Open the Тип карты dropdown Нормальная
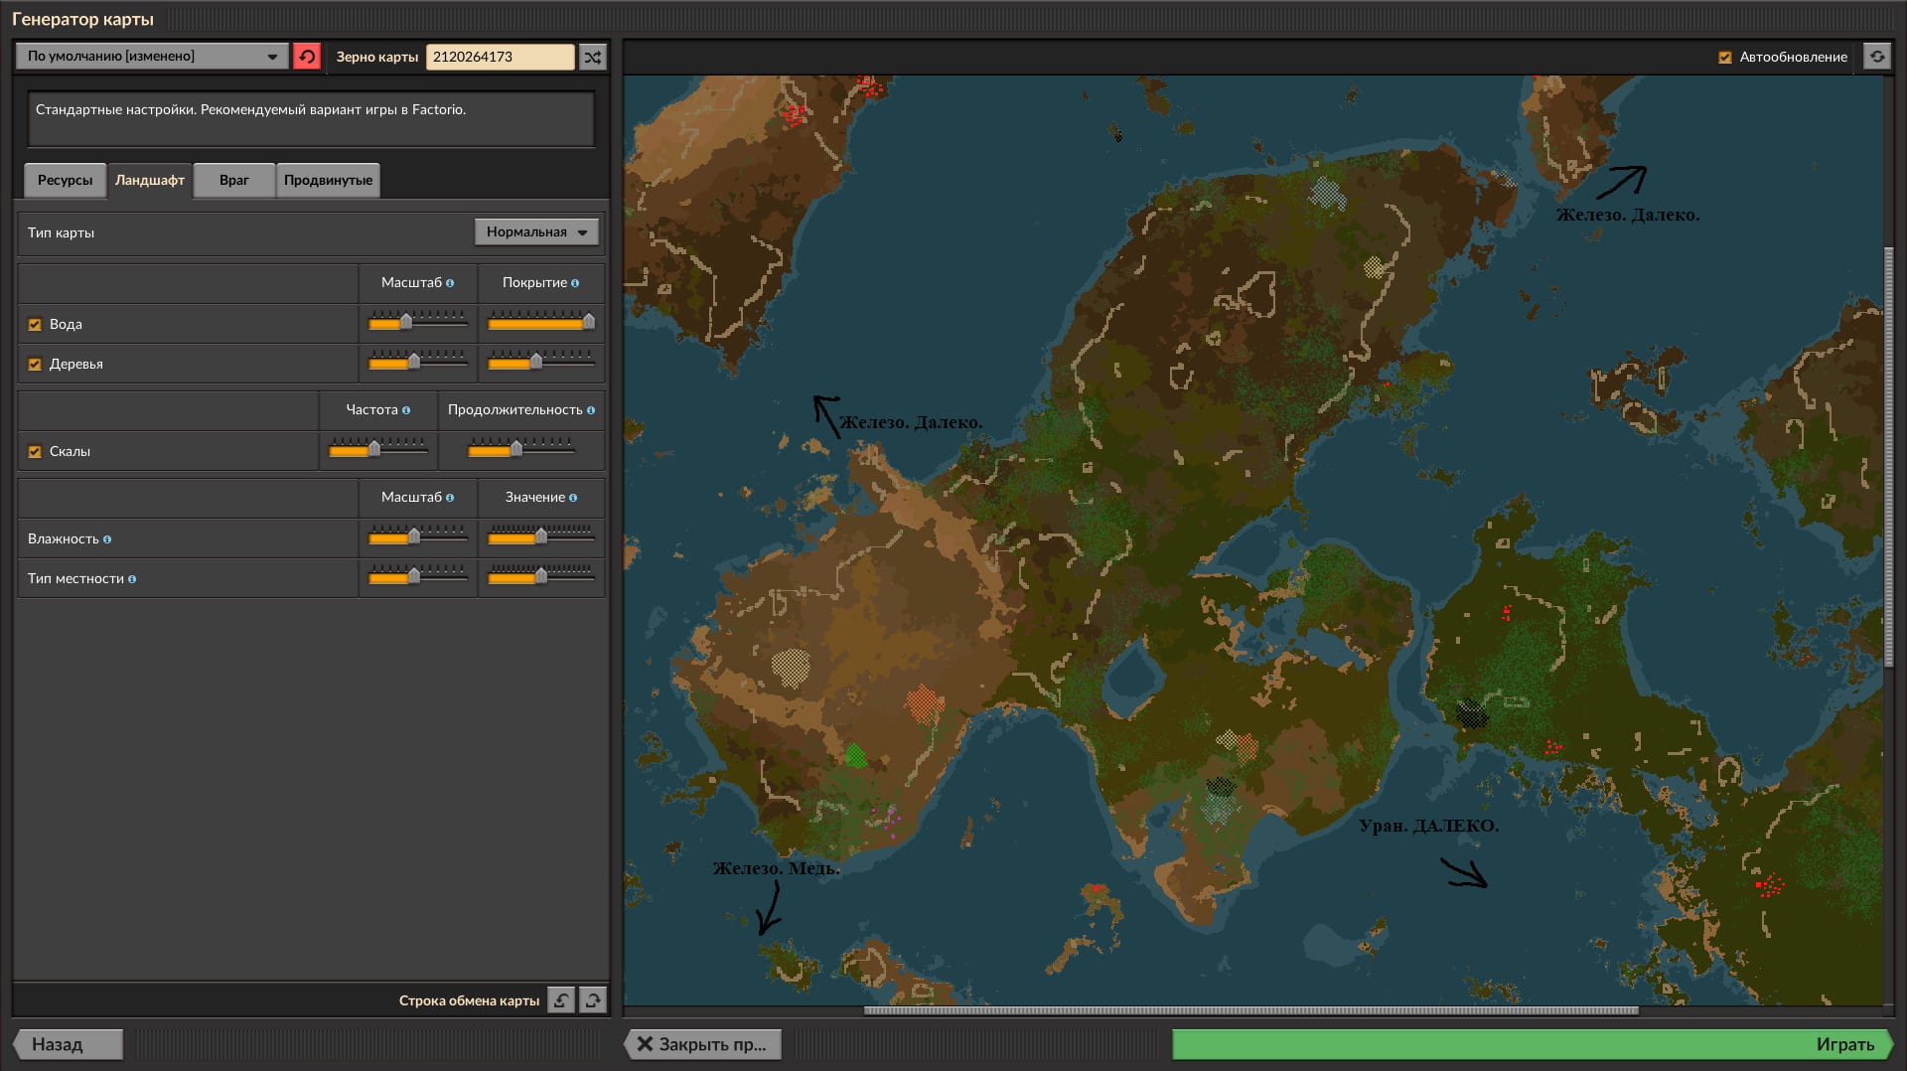Image resolution: width=1907 pixels, height=1071 pixels. [x=536, y=232]
